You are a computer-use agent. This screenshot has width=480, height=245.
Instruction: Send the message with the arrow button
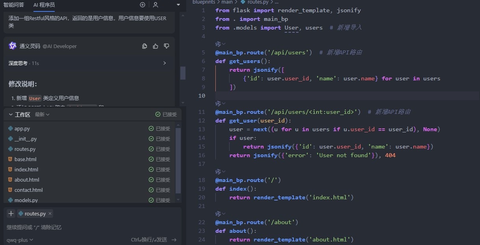click(174, 239)
